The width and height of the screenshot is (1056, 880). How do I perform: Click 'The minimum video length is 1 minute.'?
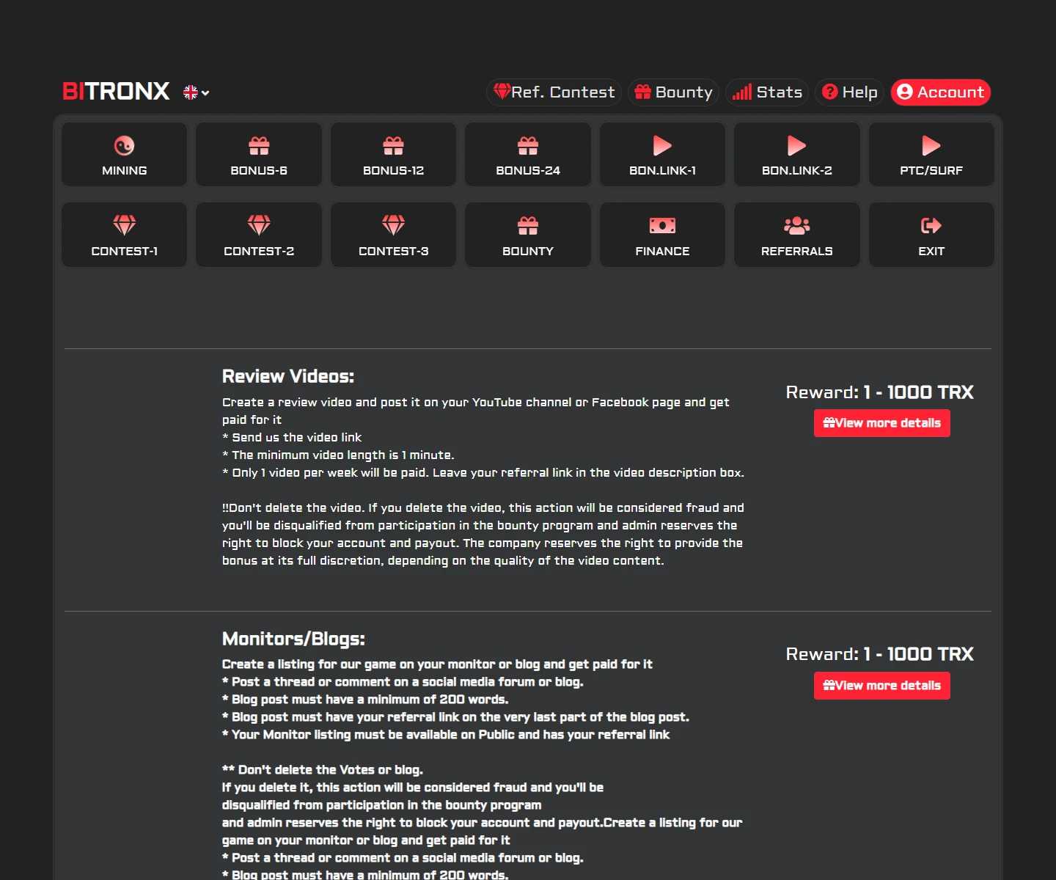342,455
